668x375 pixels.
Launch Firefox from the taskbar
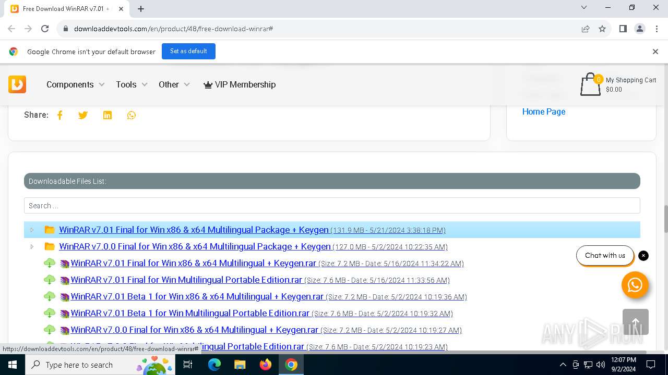pyautogui.click(x=266, y=365)
